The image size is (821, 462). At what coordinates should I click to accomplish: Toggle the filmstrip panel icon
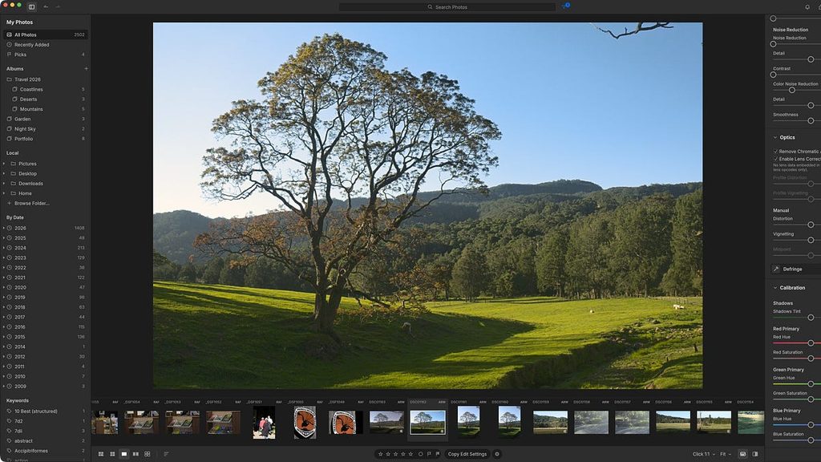pyautogui.click(x=742, y=454)
